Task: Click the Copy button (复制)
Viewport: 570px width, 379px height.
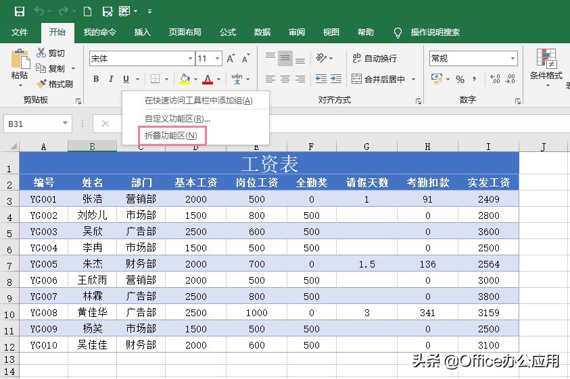Action: (51, 68)
